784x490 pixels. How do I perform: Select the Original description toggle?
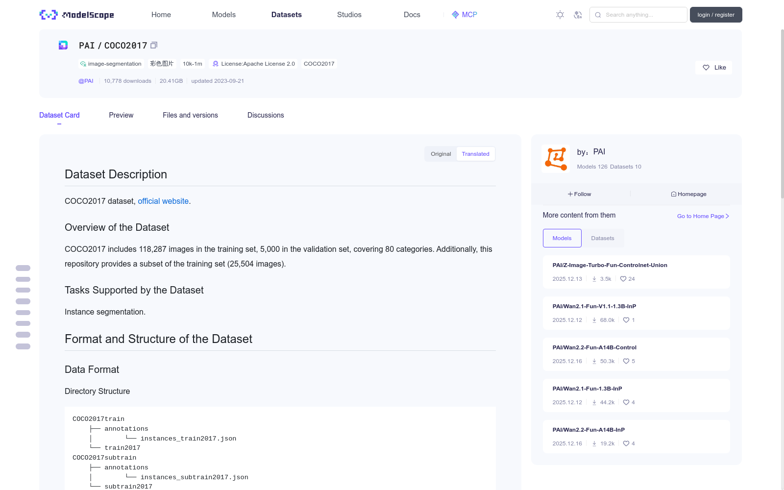click(441, 154)
